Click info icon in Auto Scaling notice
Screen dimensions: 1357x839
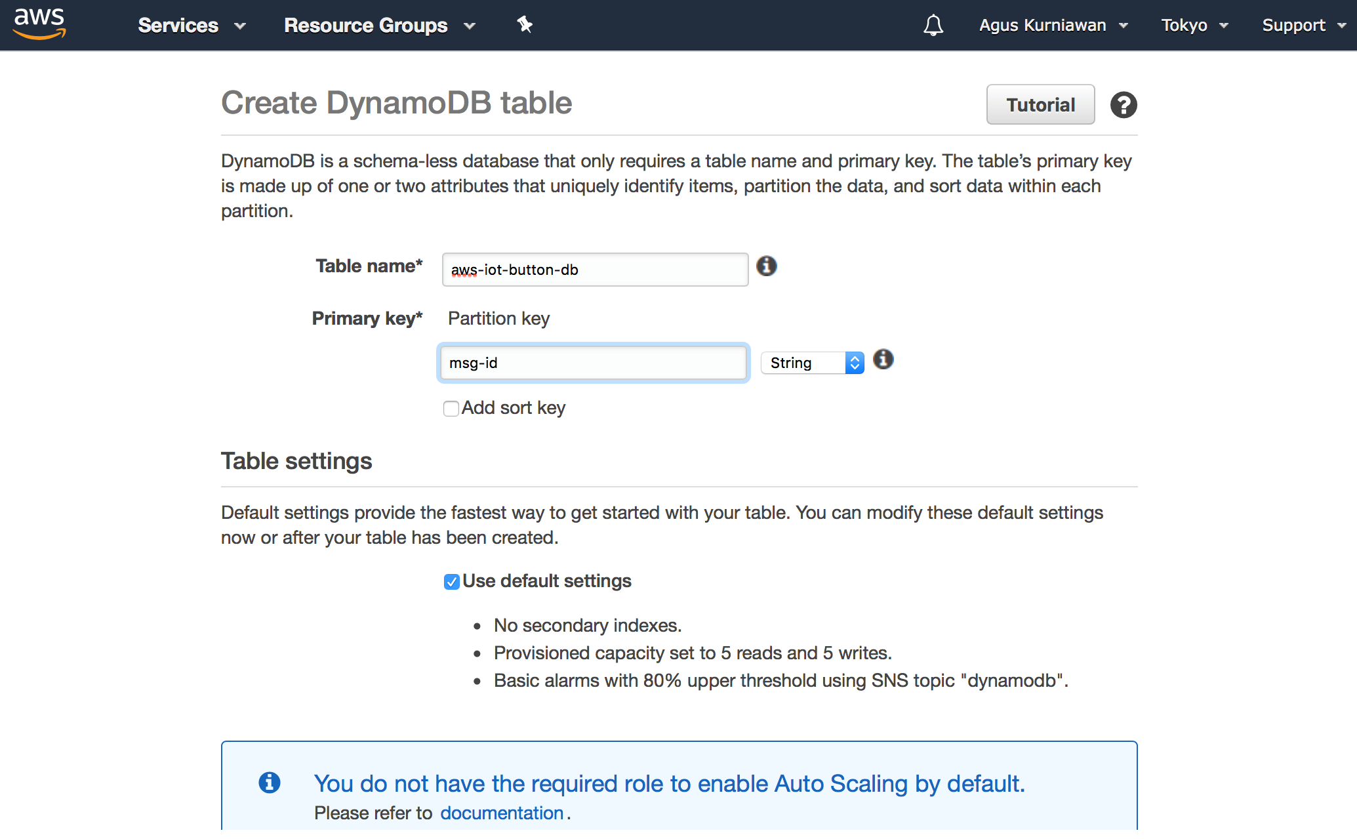tap(270, 782)
